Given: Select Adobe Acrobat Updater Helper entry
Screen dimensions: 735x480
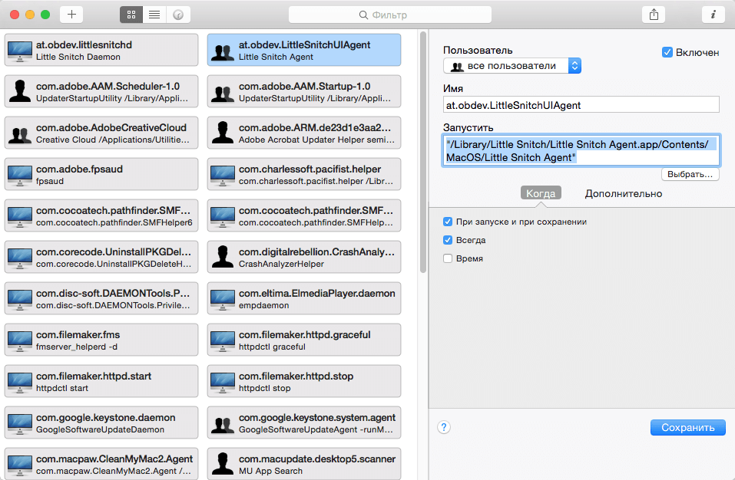Looking at the screenshot, I should 303,133.
